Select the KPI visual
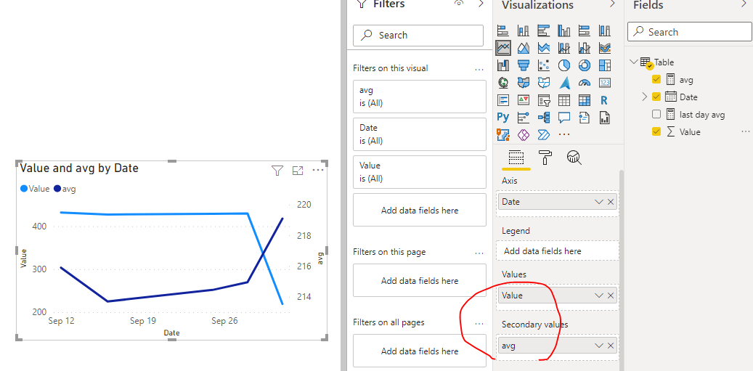Viewport: 753px width, 371px height. tap(524, 100)
